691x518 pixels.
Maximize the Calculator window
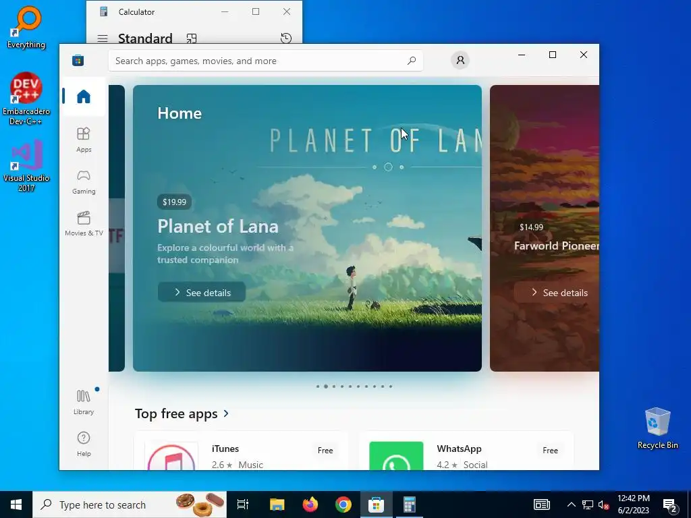256,12
